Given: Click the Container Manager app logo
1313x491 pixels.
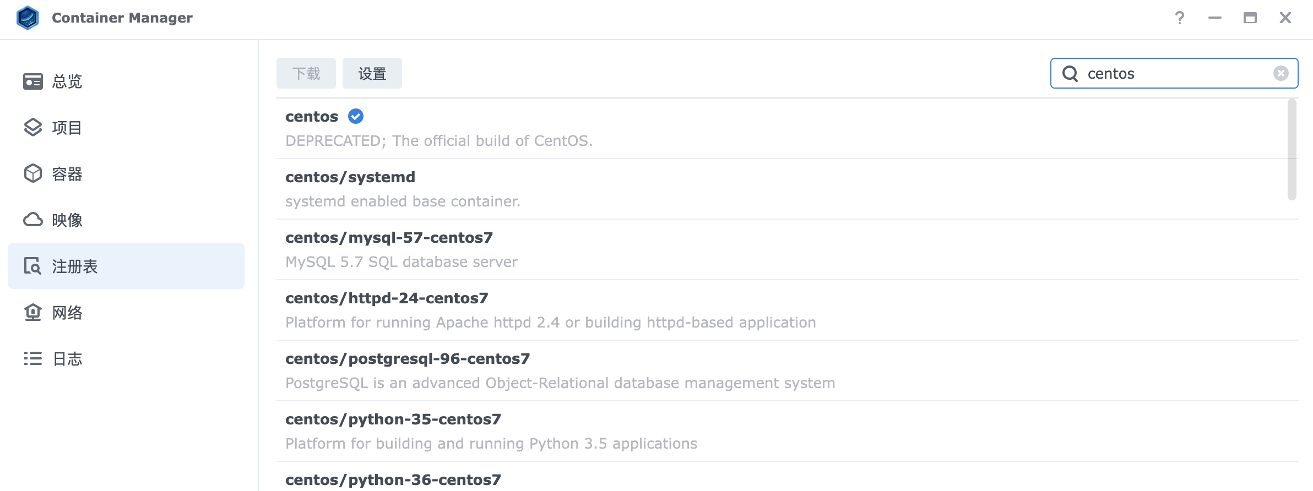Looking at the screenshot, I should [x=28, y=18].
